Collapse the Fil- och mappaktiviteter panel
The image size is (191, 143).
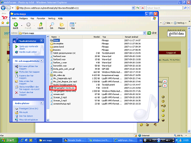(41, 61)
